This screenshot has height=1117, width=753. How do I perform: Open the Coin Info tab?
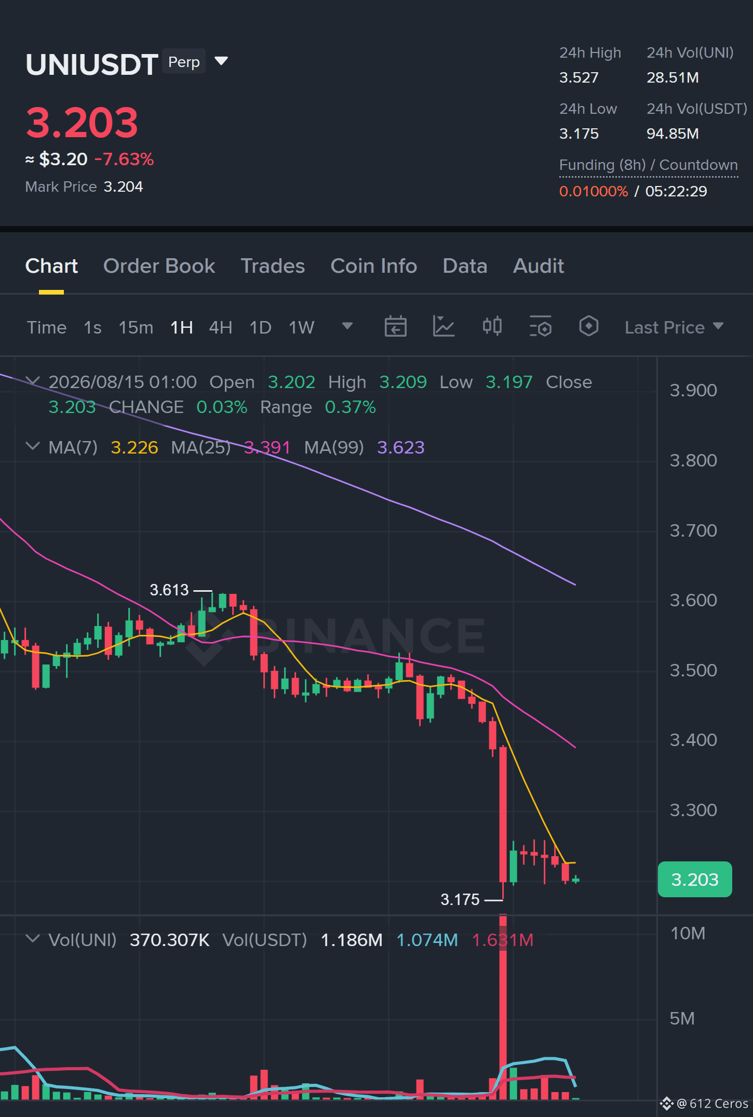pos(374,266)
